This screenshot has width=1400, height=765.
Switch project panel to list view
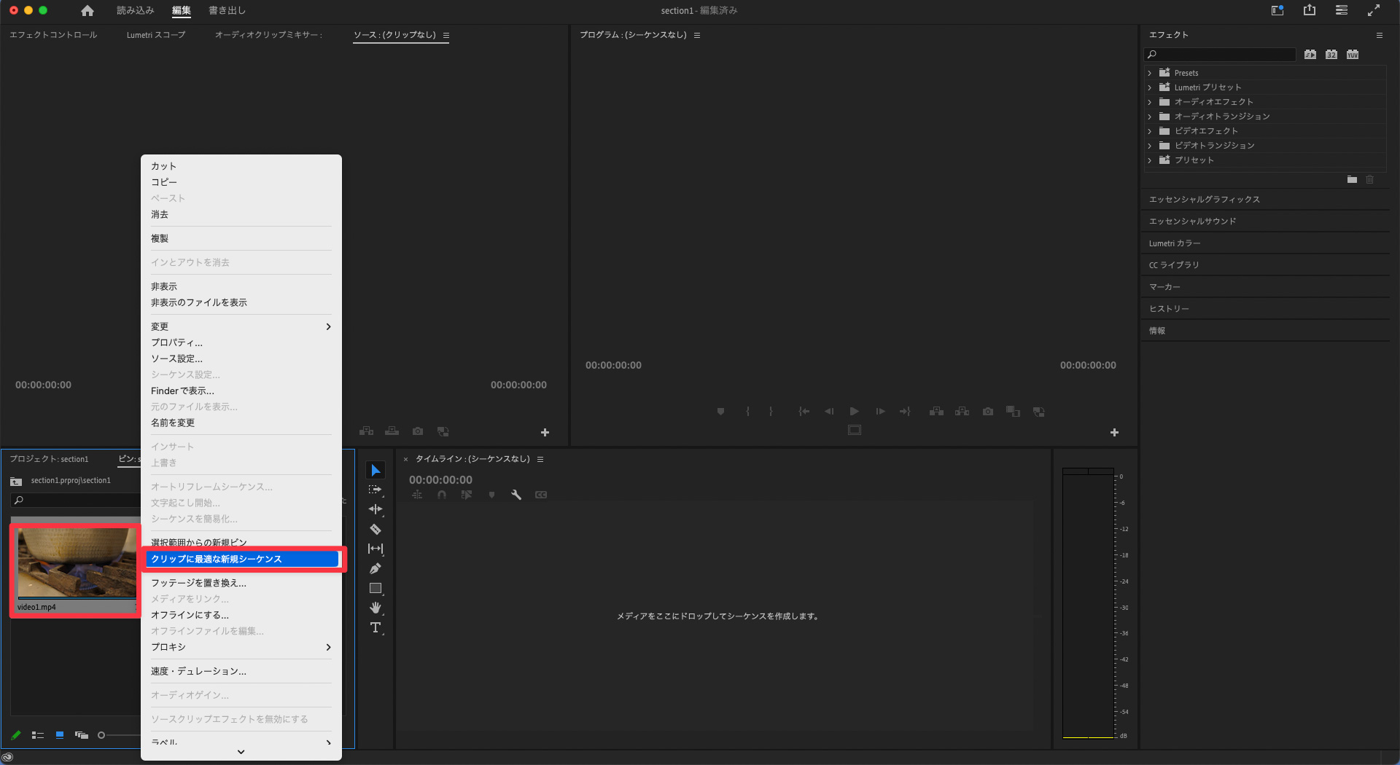[38, 735]
